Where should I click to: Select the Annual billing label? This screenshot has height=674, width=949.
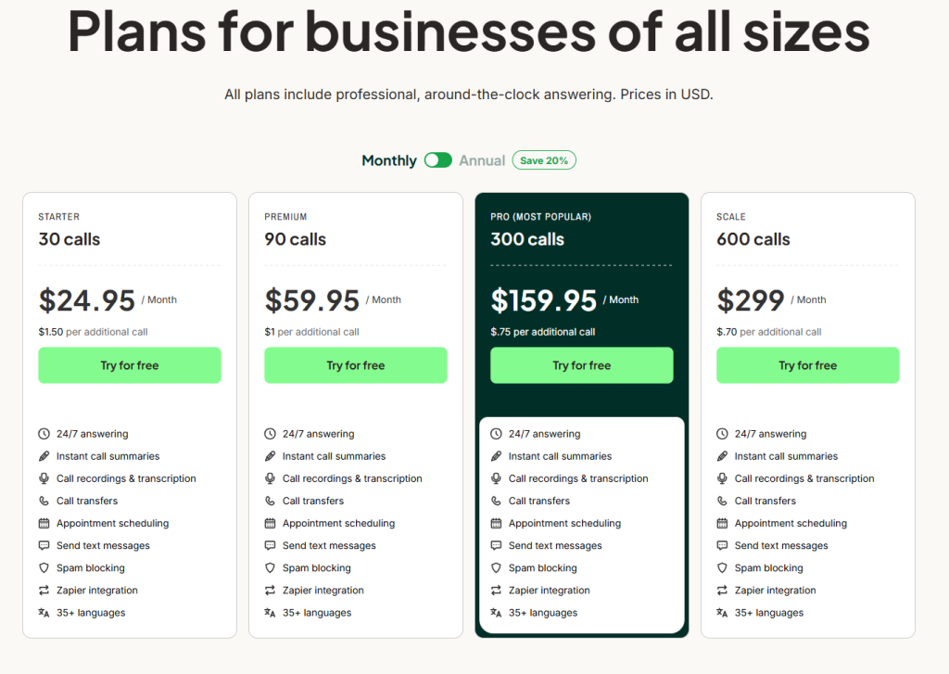[482, 160]
